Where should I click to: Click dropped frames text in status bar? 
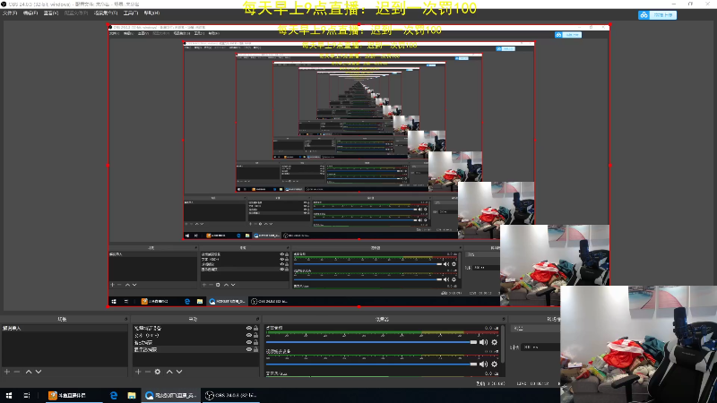click(490, 384)
